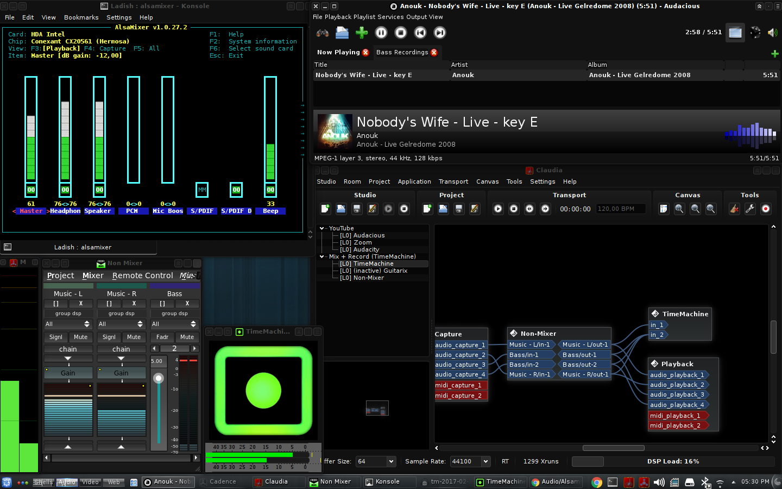782x489 pixels.
Task: Open the Application menu in Claudia
Action: coord(414,182)
